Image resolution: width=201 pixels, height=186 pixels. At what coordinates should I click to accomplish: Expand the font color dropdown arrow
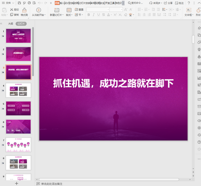tap(111, 15)
